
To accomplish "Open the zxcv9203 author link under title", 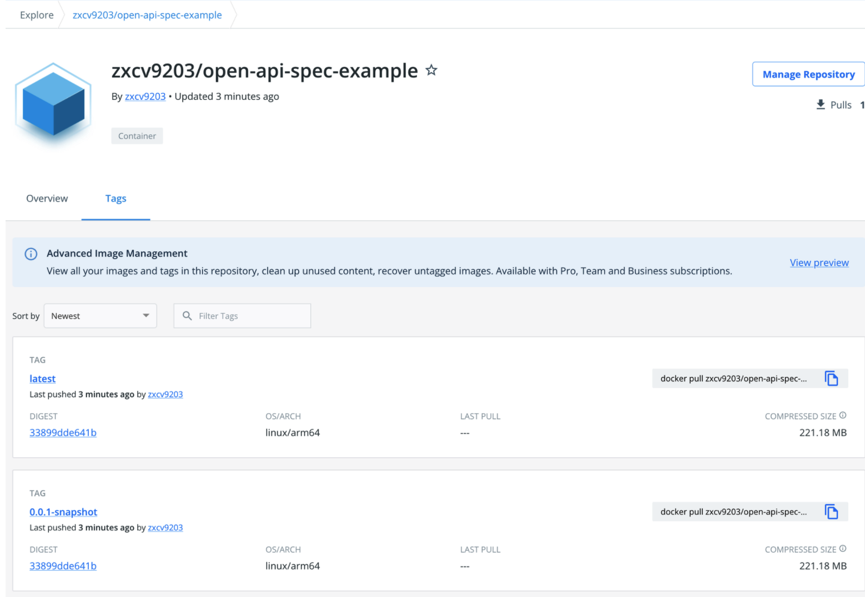I will pyautogui.click(x=145, y=97).
